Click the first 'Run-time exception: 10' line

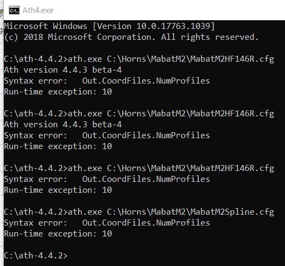(58, 92)
